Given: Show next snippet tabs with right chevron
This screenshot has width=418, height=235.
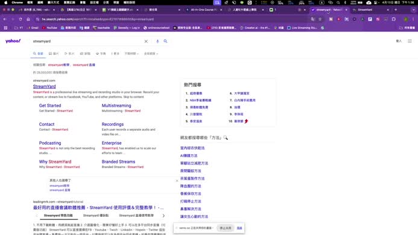Looking at the screenshot, I should (x=163, y=216).
